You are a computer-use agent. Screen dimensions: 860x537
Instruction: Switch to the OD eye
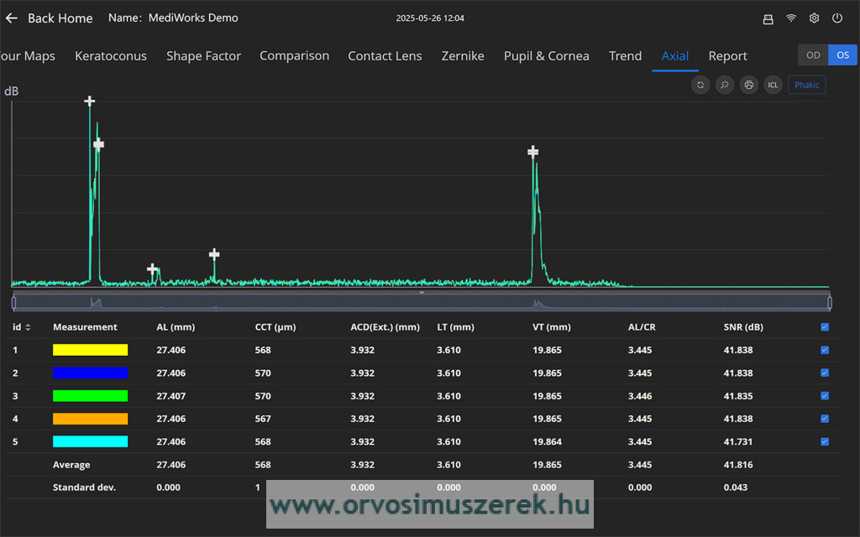813,55
